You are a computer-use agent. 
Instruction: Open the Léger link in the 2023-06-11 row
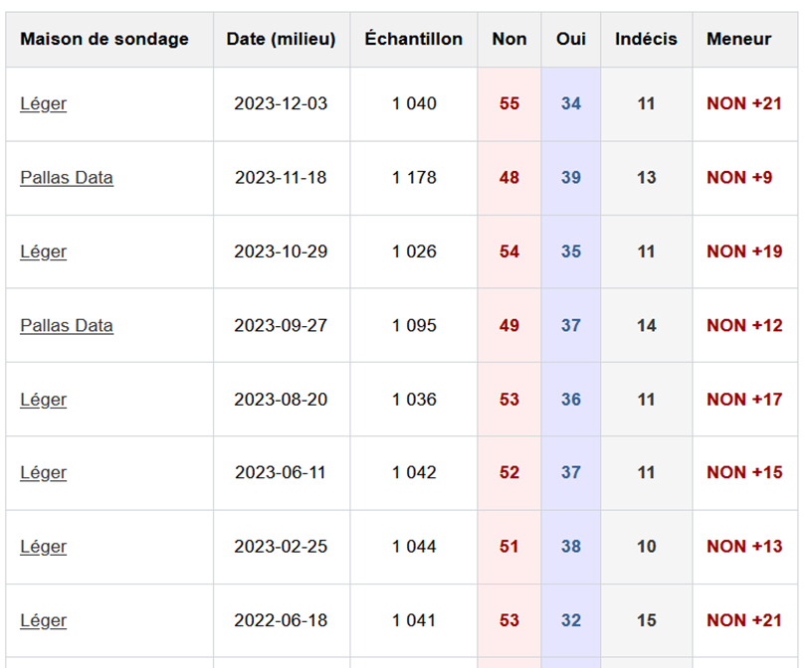[x=44, y=473]
